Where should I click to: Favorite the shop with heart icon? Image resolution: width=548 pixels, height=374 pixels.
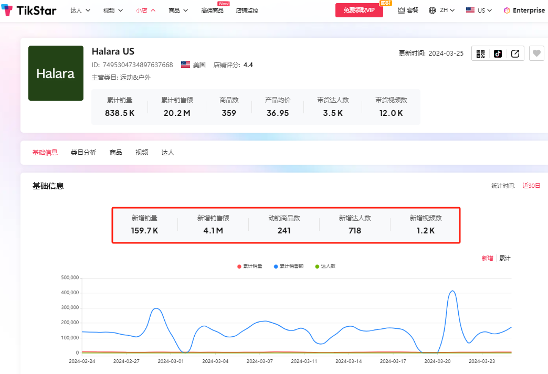point(536,54)
